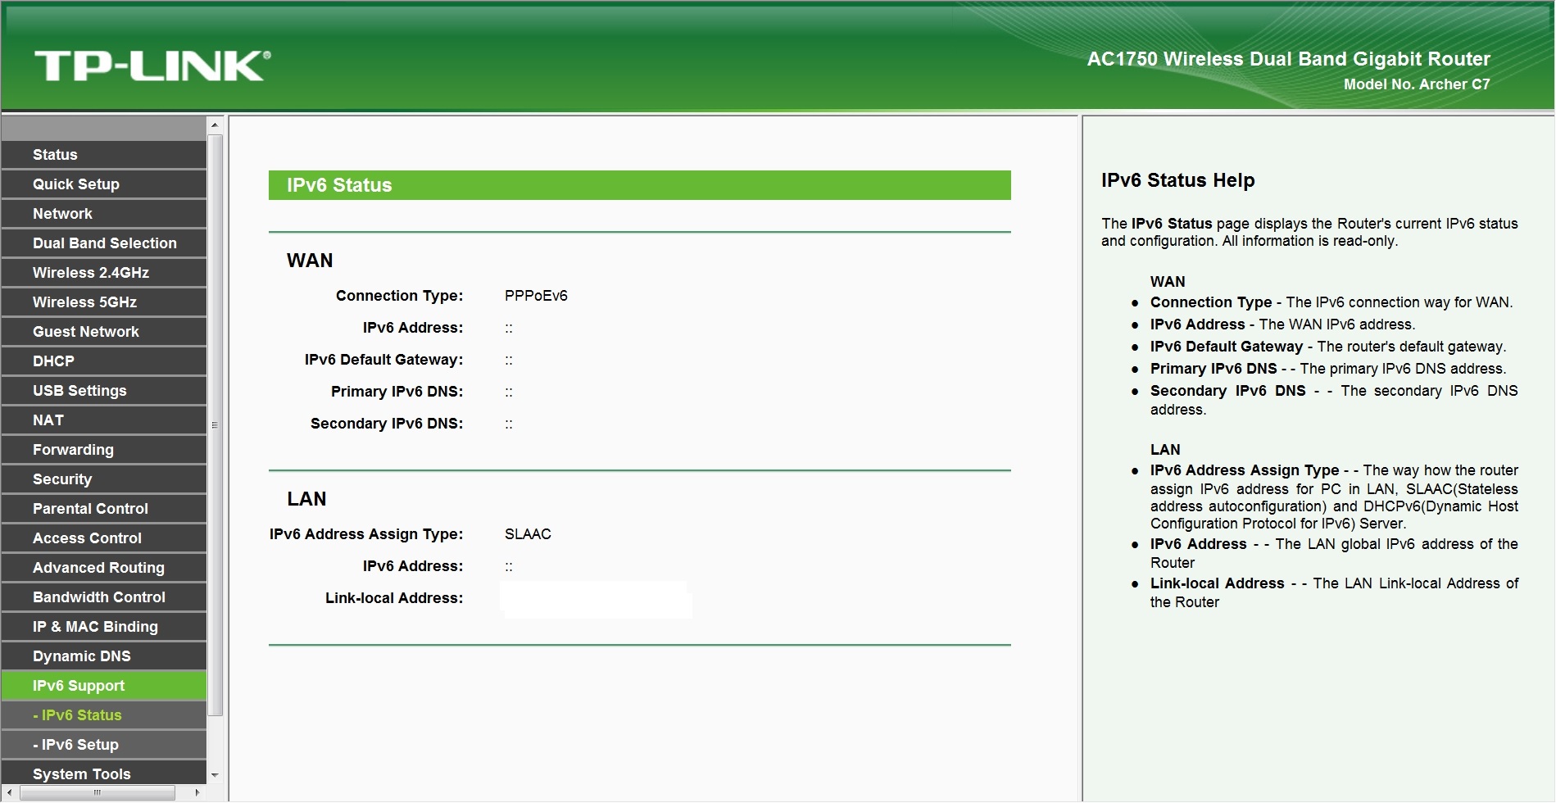
Task: Open the NAT menu item
Action: [104, 420]
